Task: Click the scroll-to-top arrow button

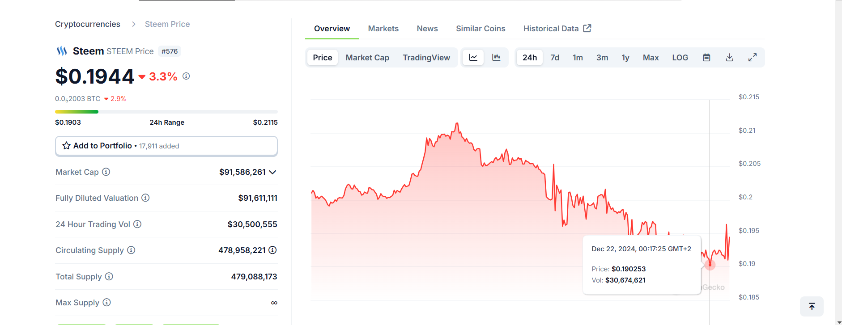Action: (x=812, y=306)
